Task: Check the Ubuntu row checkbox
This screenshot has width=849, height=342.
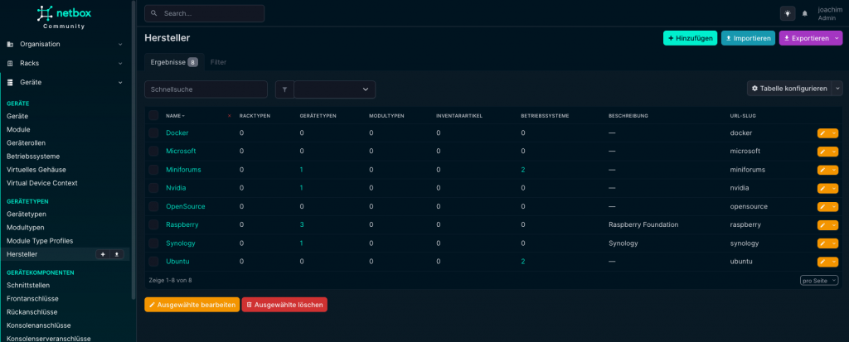Action: pos(153,262)
